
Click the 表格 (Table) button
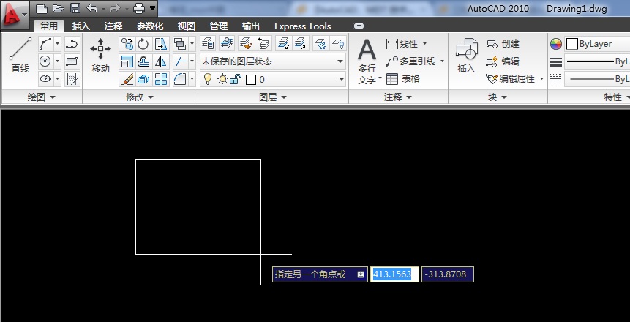(403, 79)
